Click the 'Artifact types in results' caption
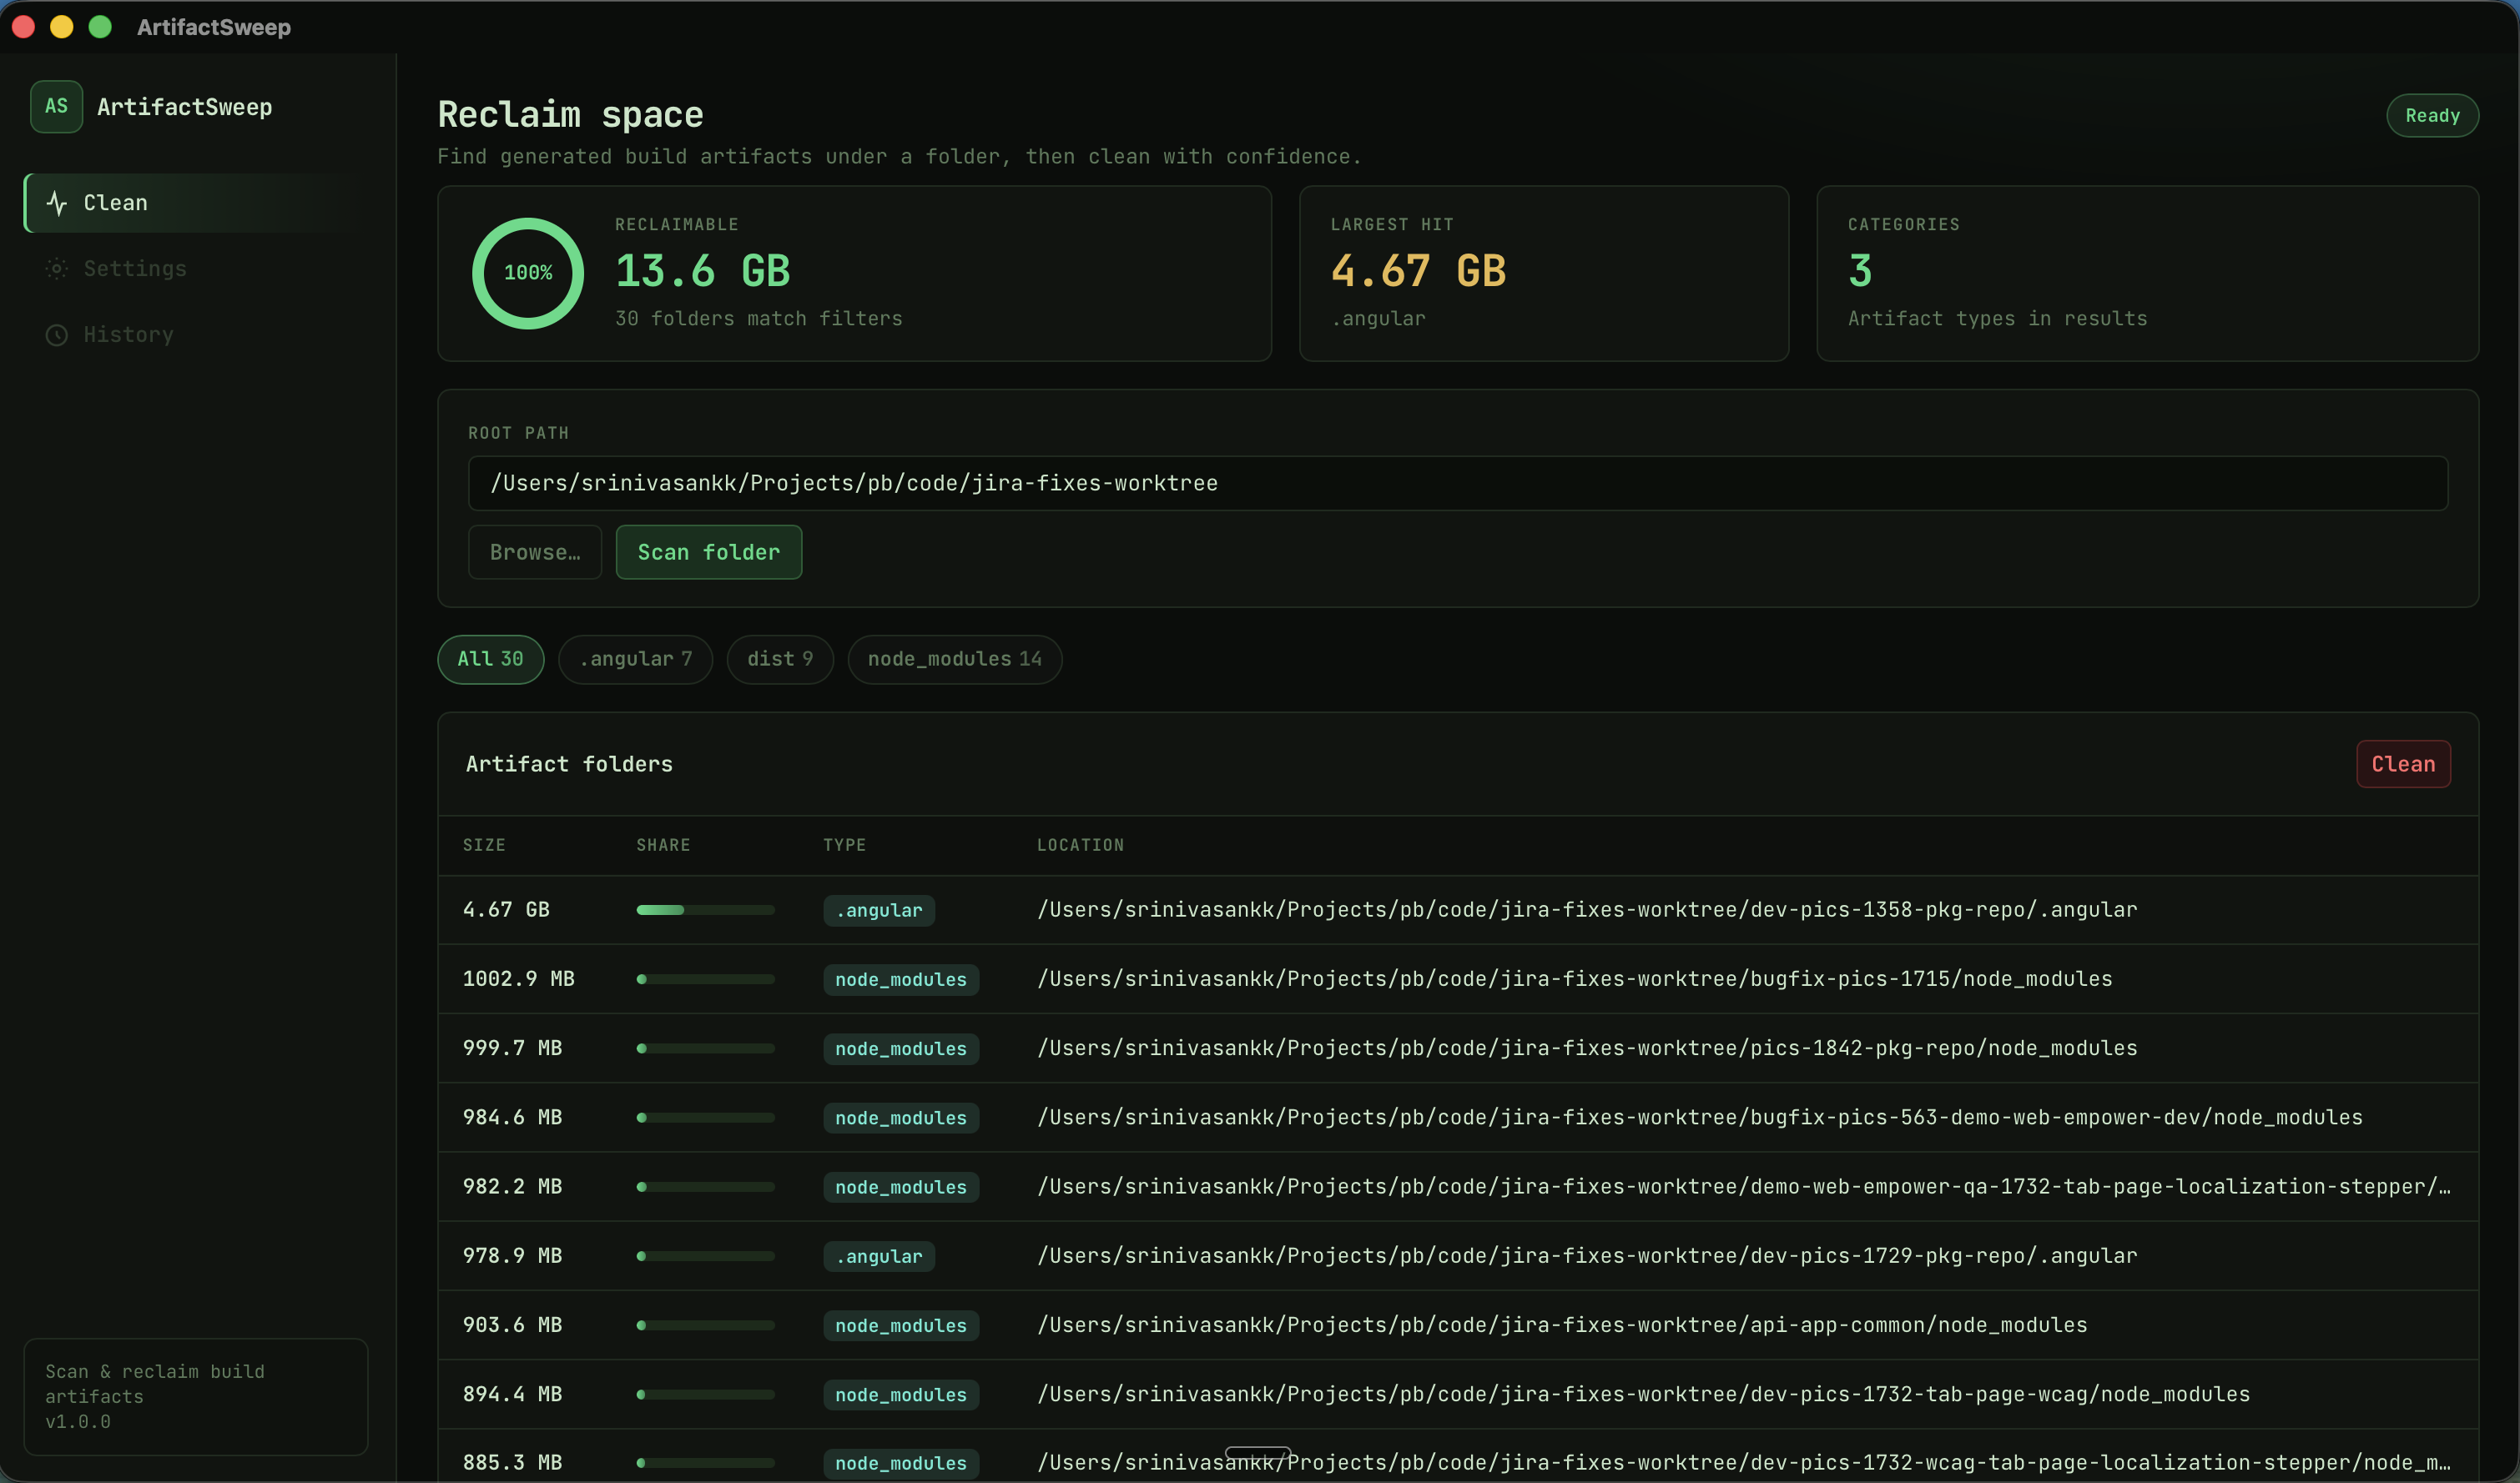The height and width of the screenshot is (1483, 2520). (x=1998, y=319)
